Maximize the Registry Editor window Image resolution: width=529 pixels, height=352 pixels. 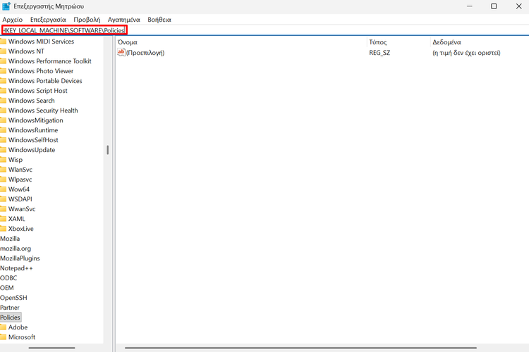[x=494, y=6]
